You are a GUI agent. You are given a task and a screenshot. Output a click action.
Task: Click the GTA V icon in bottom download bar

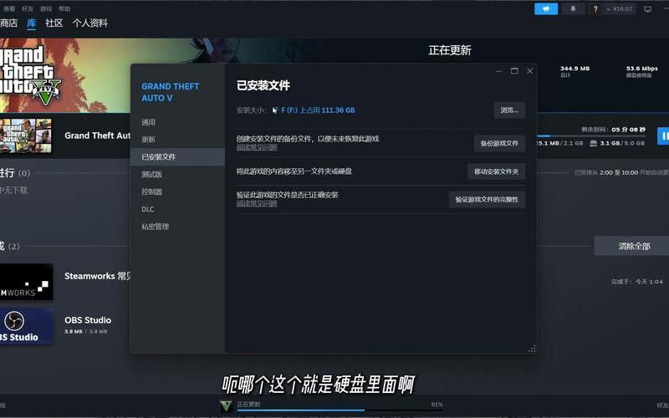click(226, 405)
